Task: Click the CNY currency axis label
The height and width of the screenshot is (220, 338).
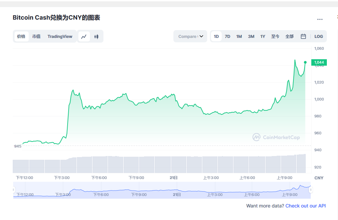Action: click(x=319, y=178)
